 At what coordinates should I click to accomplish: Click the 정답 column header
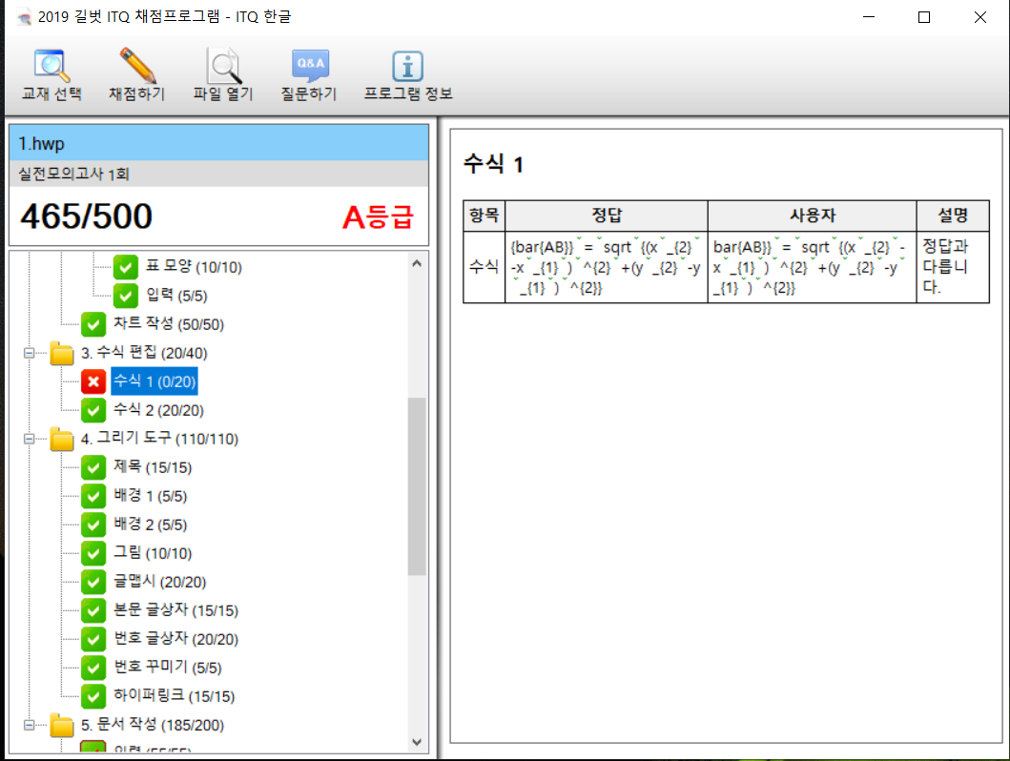point(606,216)
